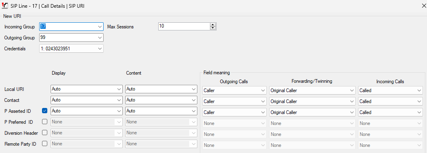The width and height of the screenshot is (427, 153).
Task: Open P Asserted ID Content dropdown
Action: point(161,111)
